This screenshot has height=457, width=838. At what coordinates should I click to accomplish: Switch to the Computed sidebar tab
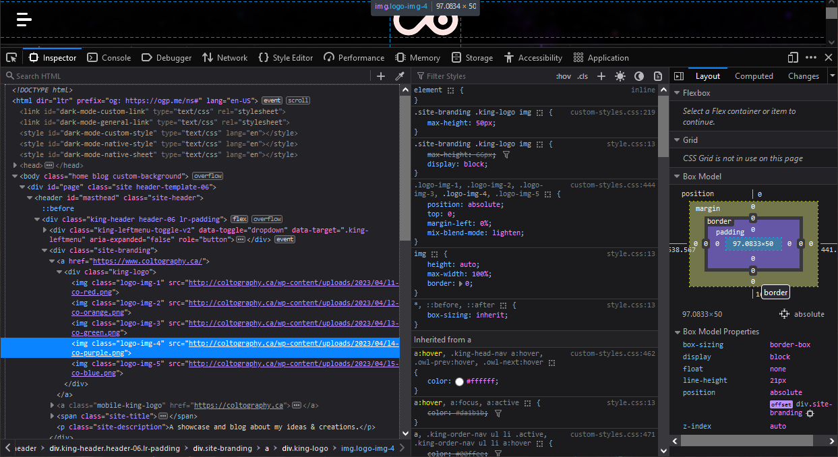point(754,76)
